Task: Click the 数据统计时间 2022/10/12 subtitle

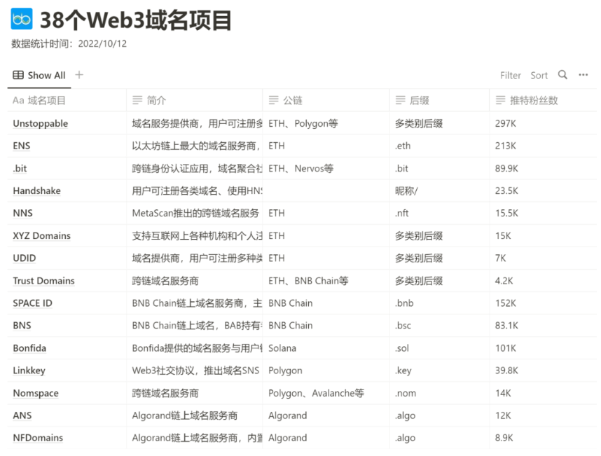Action: [x=69, y=43]
